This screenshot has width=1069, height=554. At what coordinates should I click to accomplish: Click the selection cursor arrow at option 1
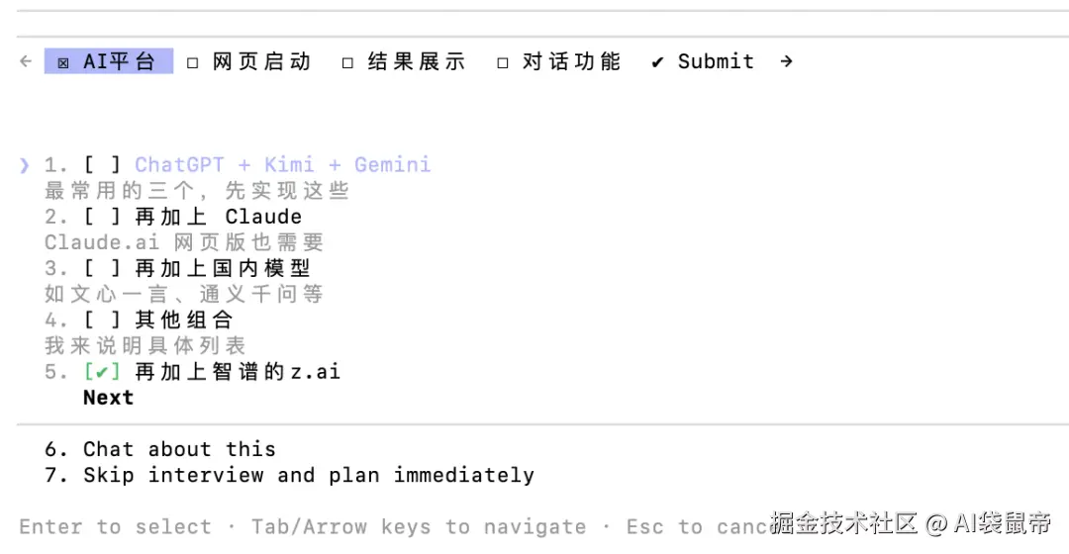25,165
